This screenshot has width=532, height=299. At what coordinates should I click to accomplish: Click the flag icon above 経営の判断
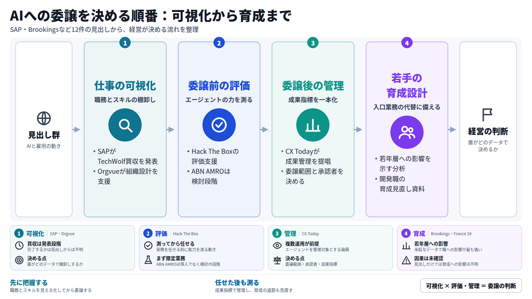tap(487, 115)
